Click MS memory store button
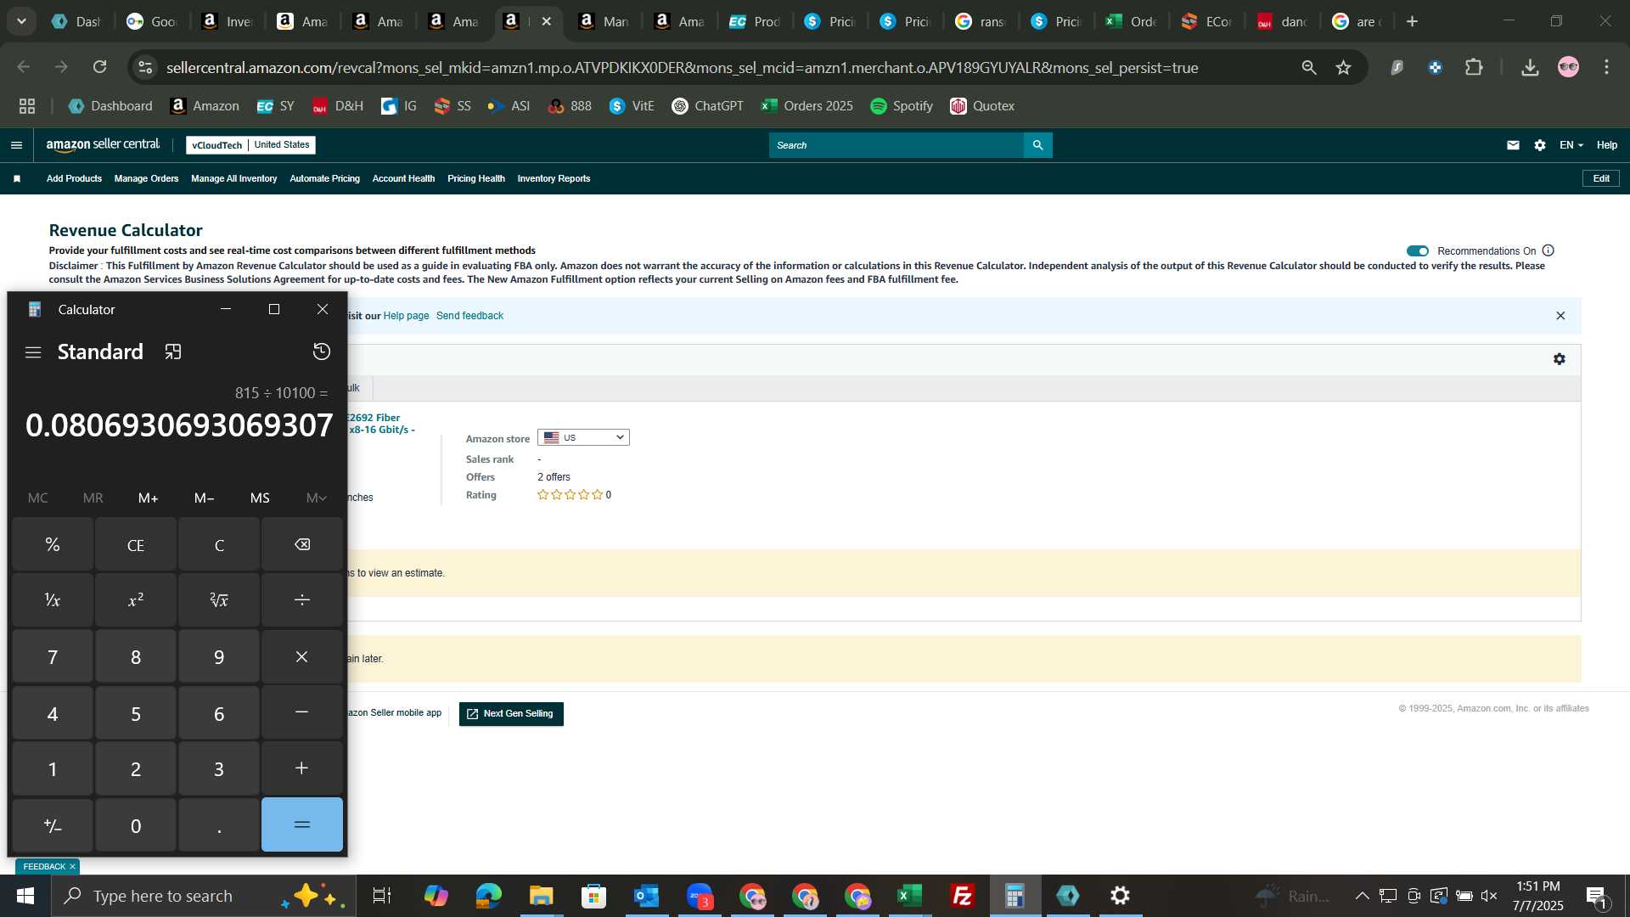 click(260, 498)
